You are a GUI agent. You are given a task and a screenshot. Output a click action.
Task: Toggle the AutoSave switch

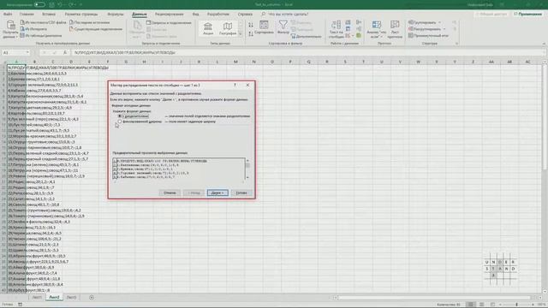click(x=39, y=4)
